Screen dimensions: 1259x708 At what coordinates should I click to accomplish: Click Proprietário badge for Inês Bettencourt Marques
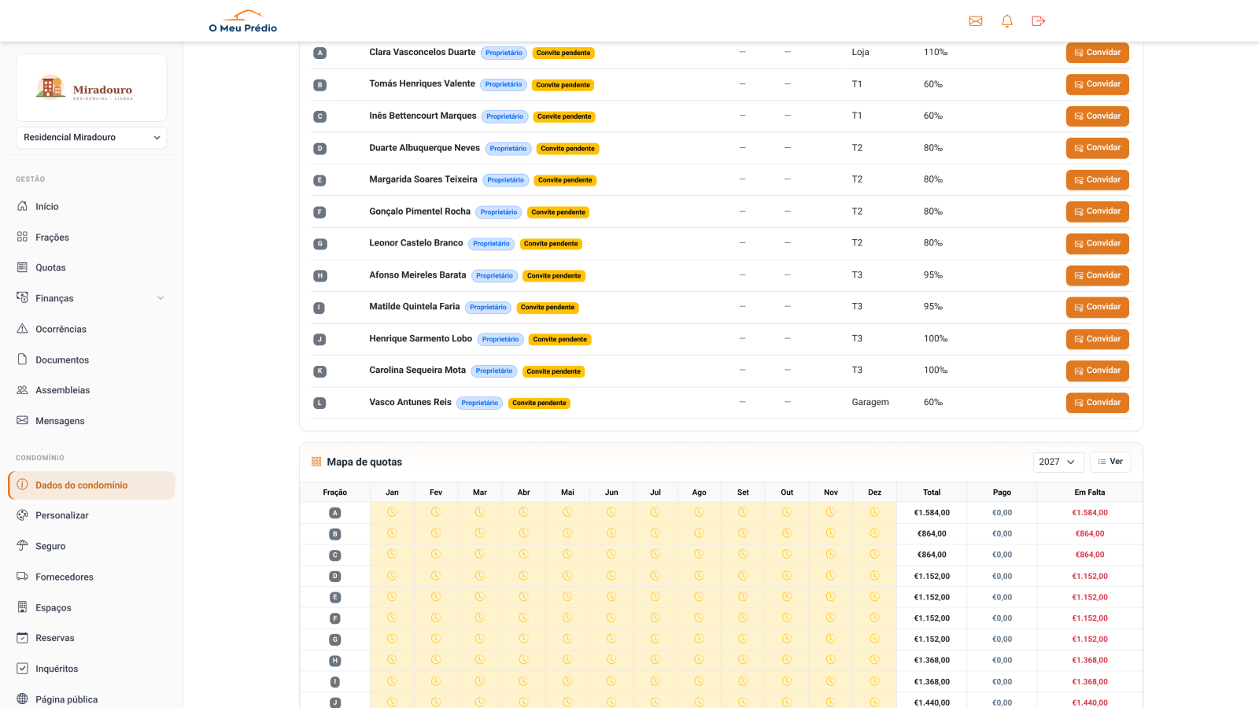click(504, 116)
